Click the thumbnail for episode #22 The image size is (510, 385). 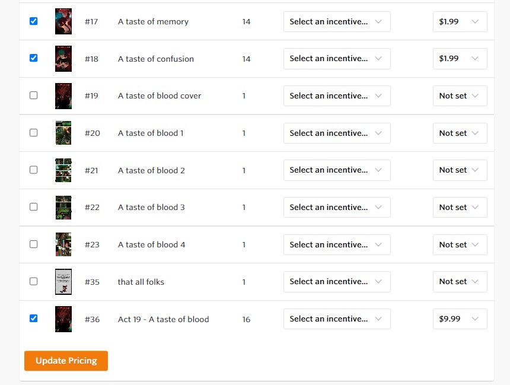pyautogui.click(x=63, y=208)
